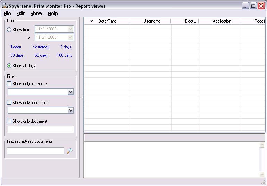Enable Show only username checkbox
This screenshot has height=186, width=267.
pyautogui.click(x=9, y=84)
